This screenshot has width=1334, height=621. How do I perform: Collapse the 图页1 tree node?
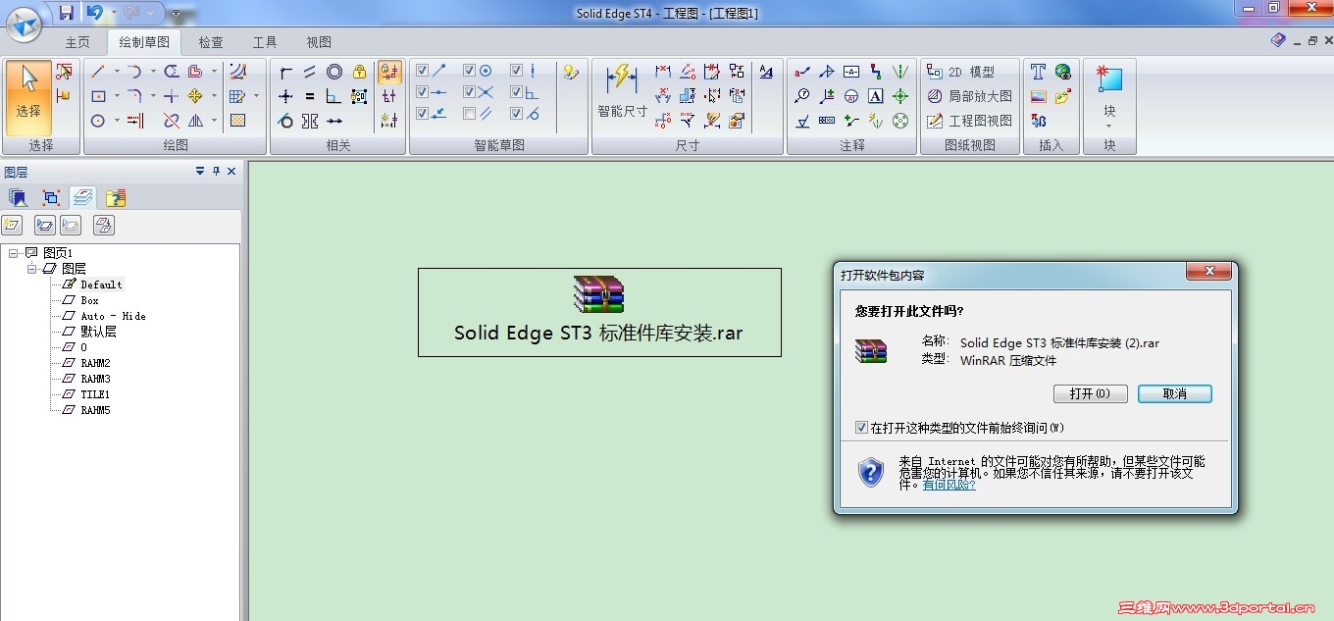click(x=13, y=253)
